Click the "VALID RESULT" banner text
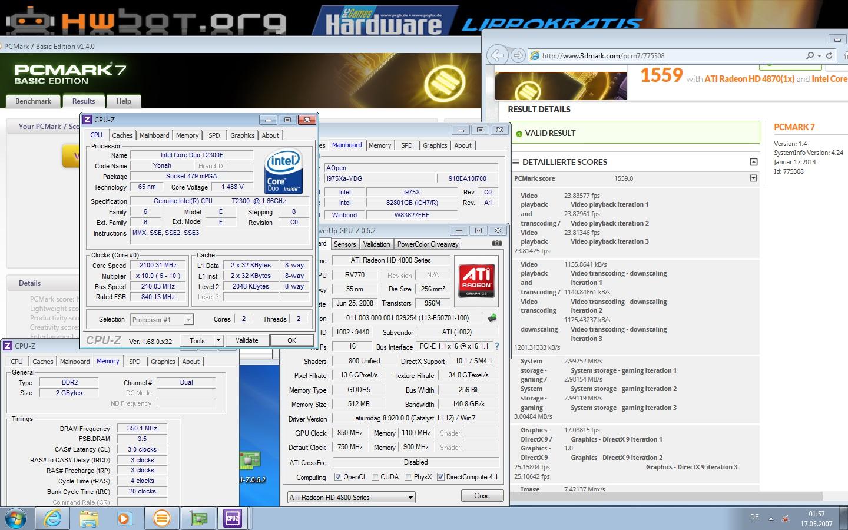The width and height of the screenshot is (848, 530). coord(550,133)
